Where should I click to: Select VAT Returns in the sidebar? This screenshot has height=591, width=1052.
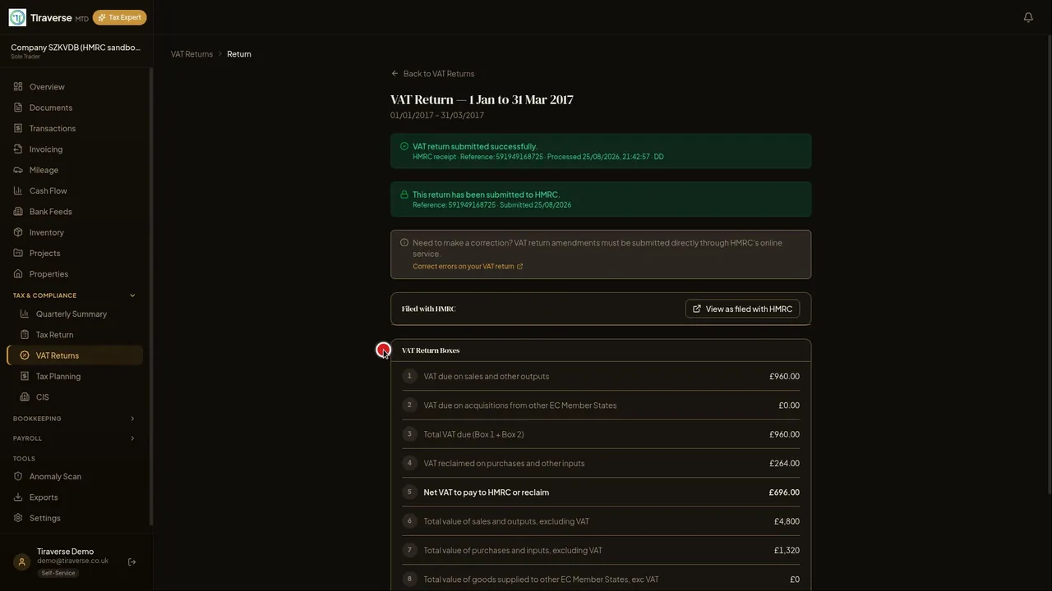75,355
